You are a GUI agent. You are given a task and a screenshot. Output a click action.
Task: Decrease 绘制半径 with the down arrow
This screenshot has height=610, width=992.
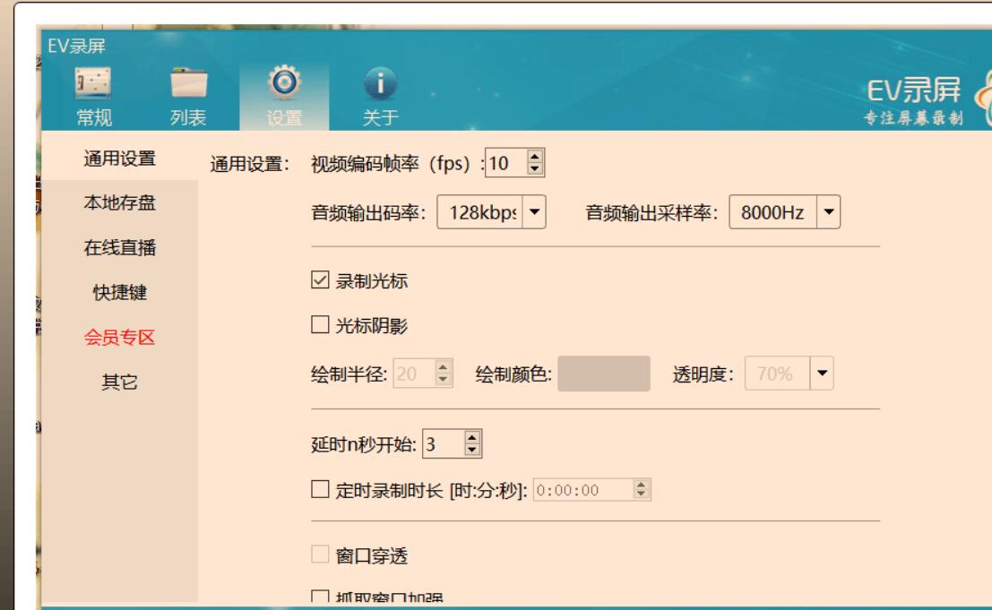point(443,380)
